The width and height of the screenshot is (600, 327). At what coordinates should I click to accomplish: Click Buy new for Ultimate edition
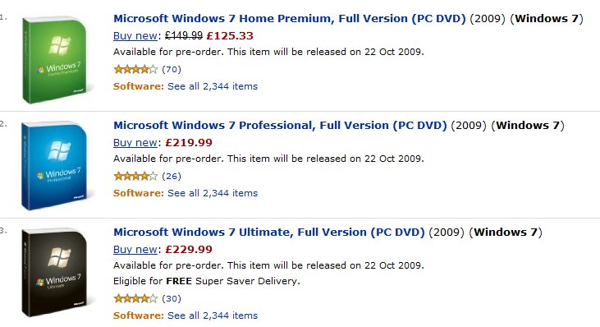[135, 250]
